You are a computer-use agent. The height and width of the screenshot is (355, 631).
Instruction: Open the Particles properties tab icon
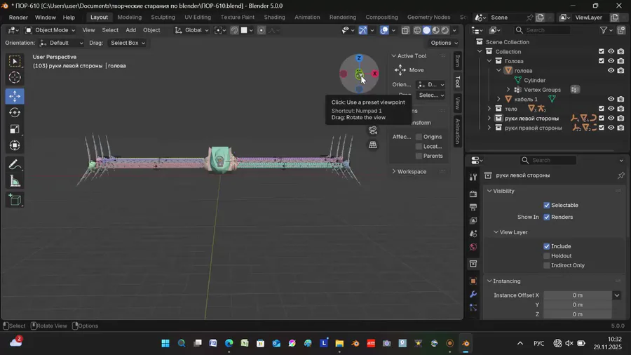point(473,307)
